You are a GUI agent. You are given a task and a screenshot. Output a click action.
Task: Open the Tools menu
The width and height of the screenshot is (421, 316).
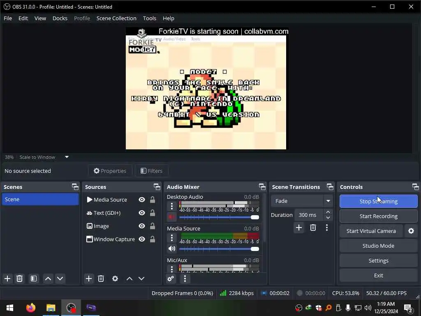[x=150, y=18]
